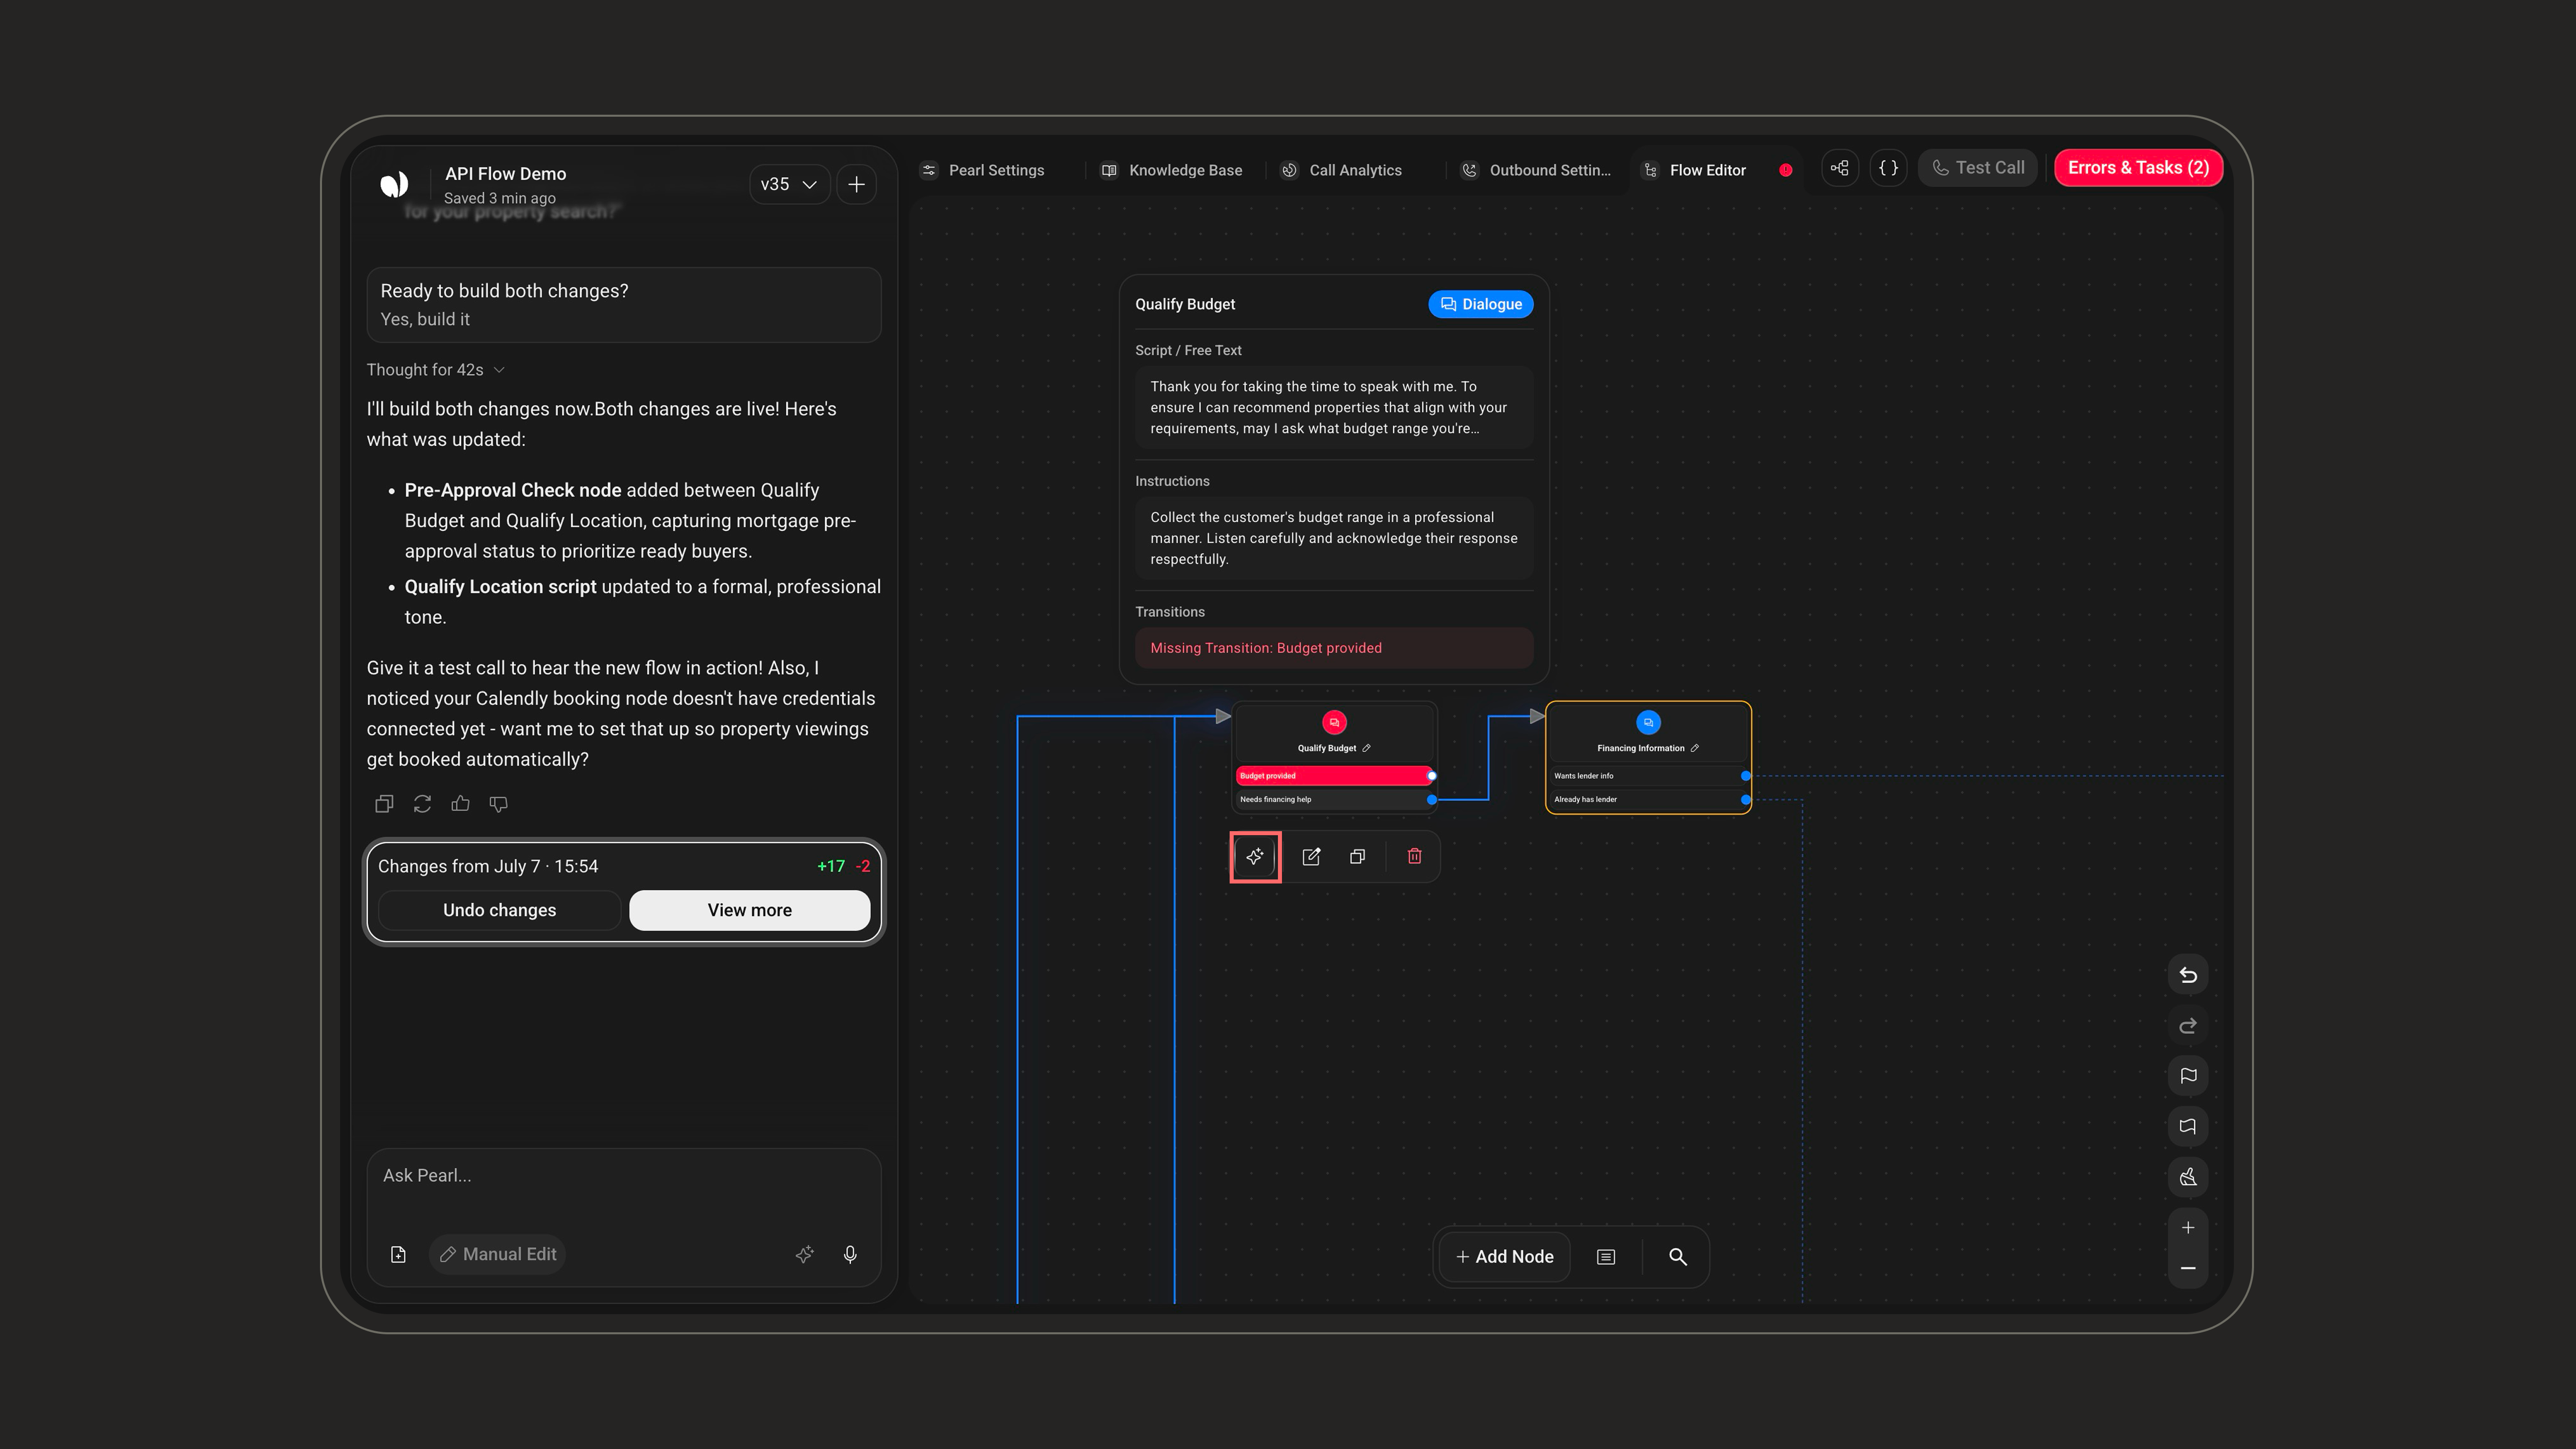Select the Wants lender info transition
The image size is (2576, 1449).
(1648, 776)
